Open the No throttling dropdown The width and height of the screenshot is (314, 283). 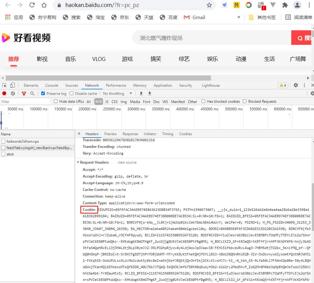[x=118, y=93]
